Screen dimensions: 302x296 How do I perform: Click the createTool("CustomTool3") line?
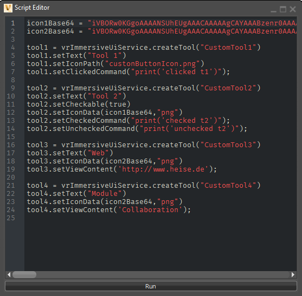coord(144,145)
